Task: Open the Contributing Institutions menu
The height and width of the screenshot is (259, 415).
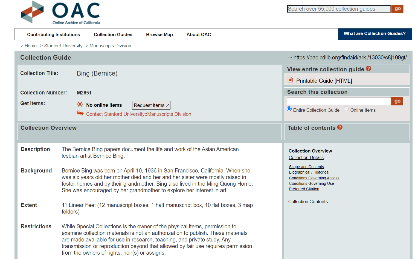Action: coord(53,34)
